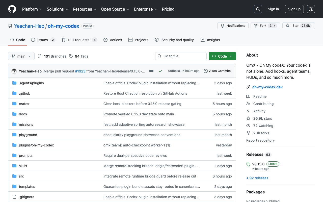
Task: Click the branch icon beside 101 Branches
Action: [40, 56]
